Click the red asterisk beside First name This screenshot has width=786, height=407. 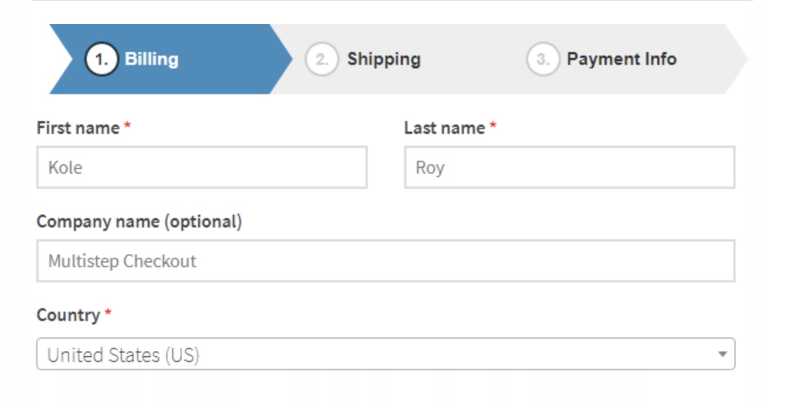pos(127,127)
